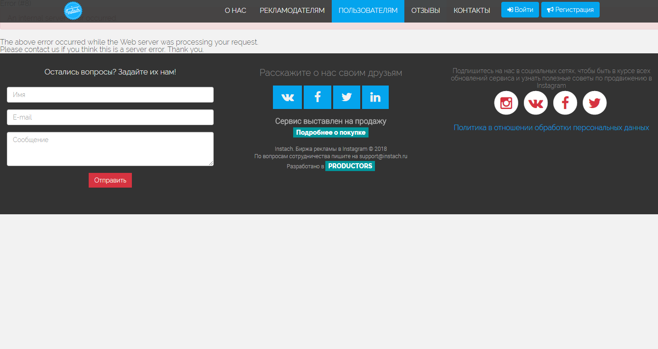This screenshot has height=349, width=658.
Task: Go to РЕКЛАМОДАТЕЛЯМ navigation item
Action: point(292,11)
